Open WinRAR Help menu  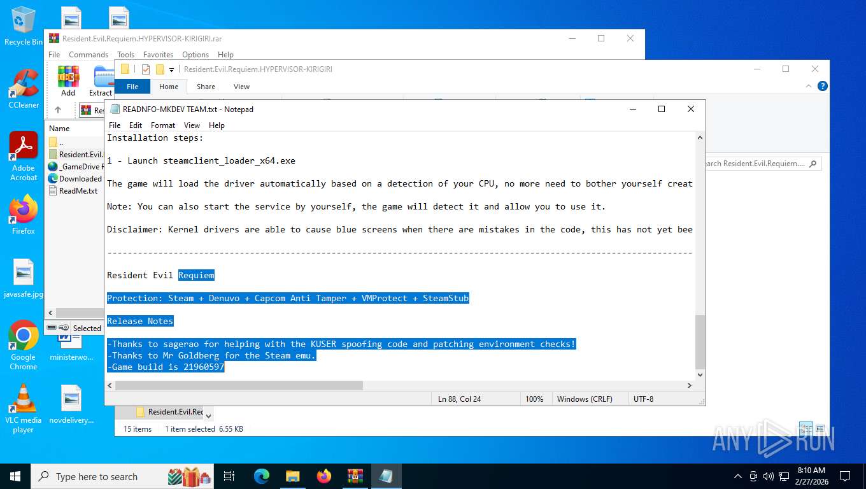pyautogui.click(x=225, y=55)
